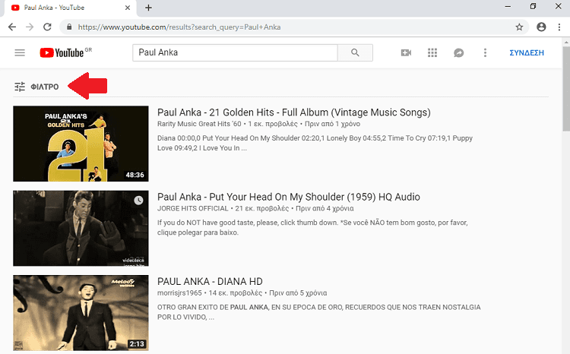
Task: Go back with the browser back arrow
Action: click(x=12, y=27)
